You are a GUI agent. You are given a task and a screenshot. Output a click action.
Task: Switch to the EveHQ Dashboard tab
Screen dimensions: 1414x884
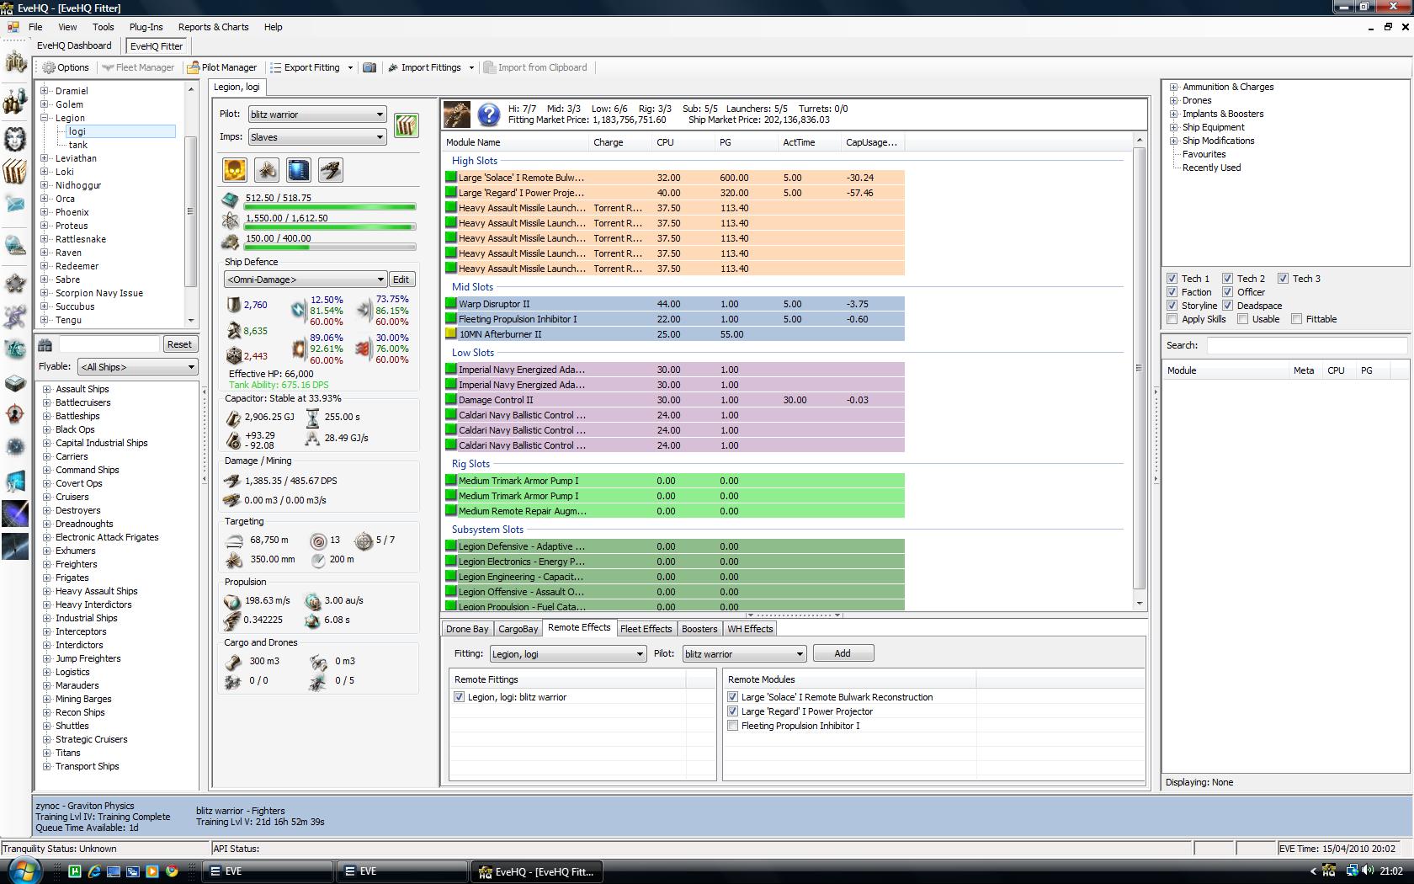coord(74,45)
